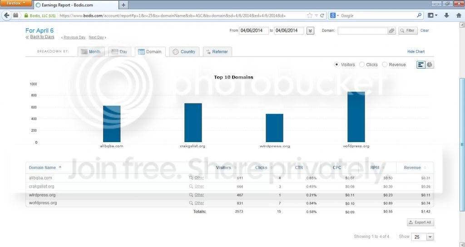Viewport: 465px width, 247px height.
Task: Click the alibqba.com bar in the chart
Action: (x=112, y=124)
